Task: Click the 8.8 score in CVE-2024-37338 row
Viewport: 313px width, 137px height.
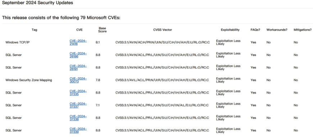Action: (x=98, y=118)
